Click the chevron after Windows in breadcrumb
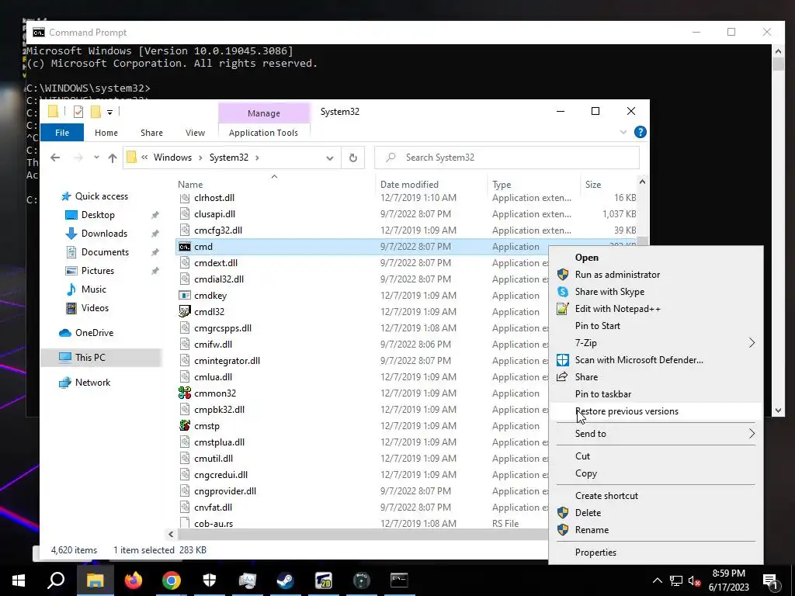 click(x=200, y=158)
